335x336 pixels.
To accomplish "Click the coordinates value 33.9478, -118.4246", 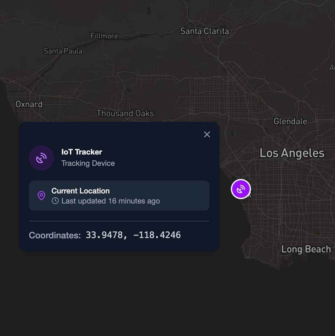I will pos(133,235).
